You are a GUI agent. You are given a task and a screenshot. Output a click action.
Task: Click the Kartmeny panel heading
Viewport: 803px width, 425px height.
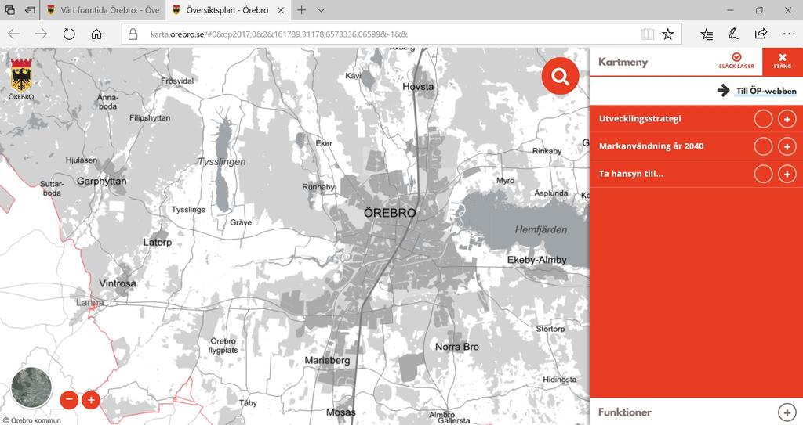point(623,63)
